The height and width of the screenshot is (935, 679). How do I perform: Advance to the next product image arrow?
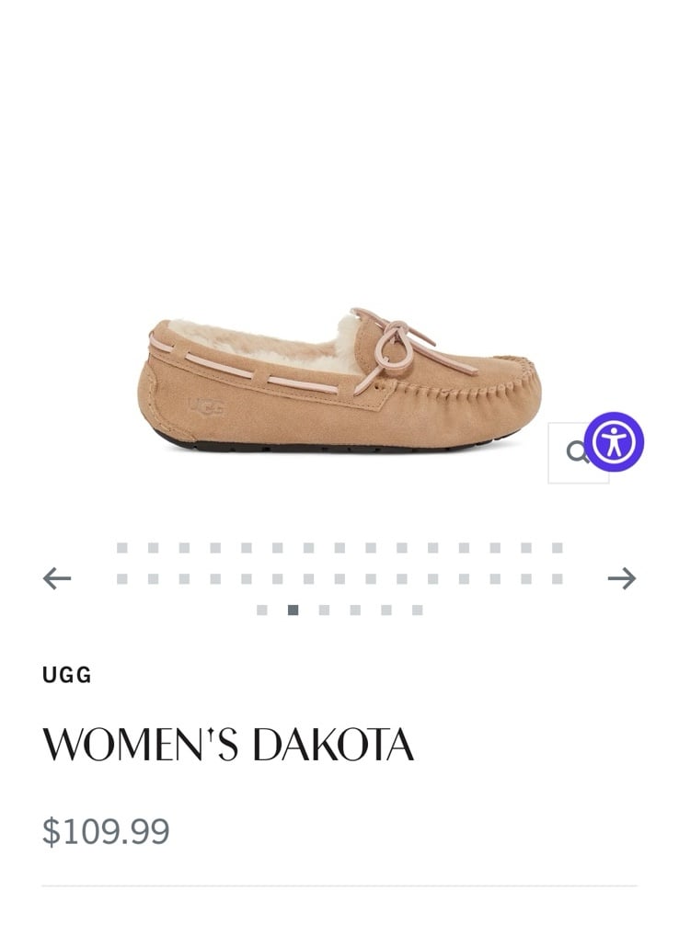click(x=622, y=578)
